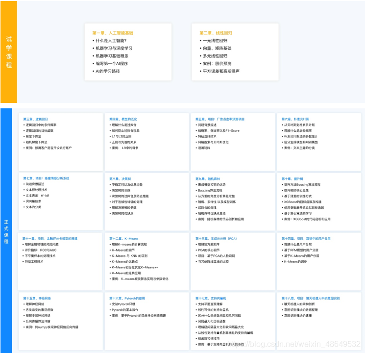Click bullet '评价指标：ROC与AUC'

[x=41, y=250]
